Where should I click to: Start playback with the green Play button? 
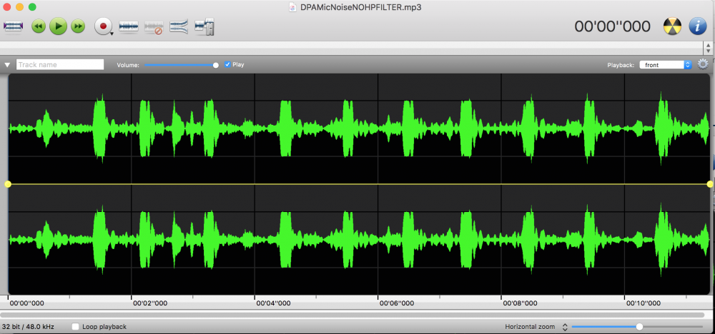59,26
